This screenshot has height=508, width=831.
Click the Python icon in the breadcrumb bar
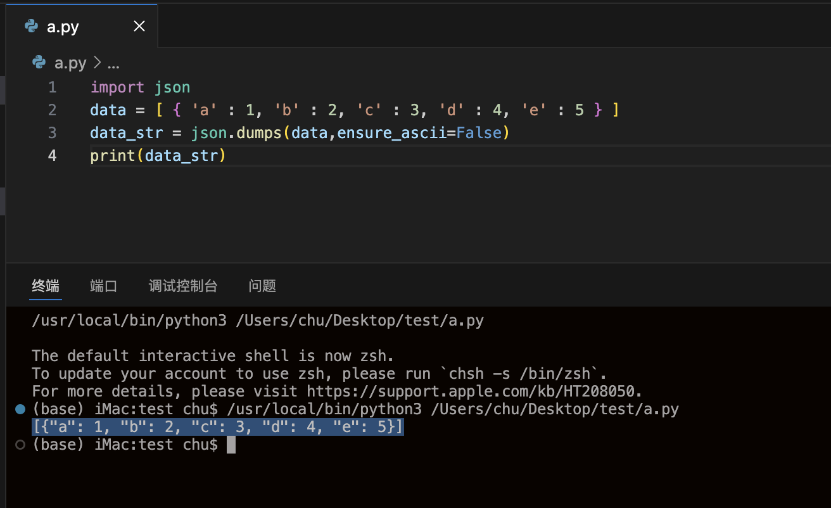click(39, 63)
